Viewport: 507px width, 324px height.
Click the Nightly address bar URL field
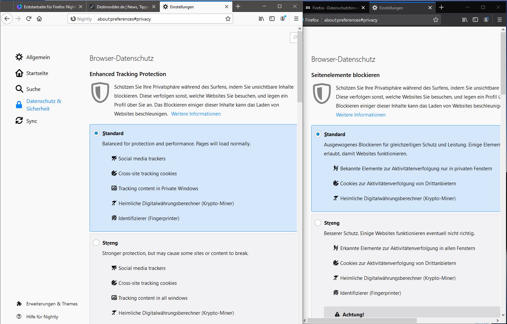point(160,19)
